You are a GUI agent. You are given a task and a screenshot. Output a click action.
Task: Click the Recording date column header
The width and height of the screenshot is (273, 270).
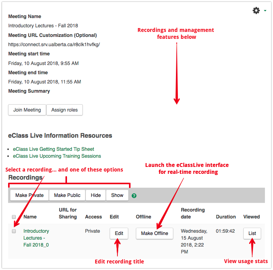point(193,213)
